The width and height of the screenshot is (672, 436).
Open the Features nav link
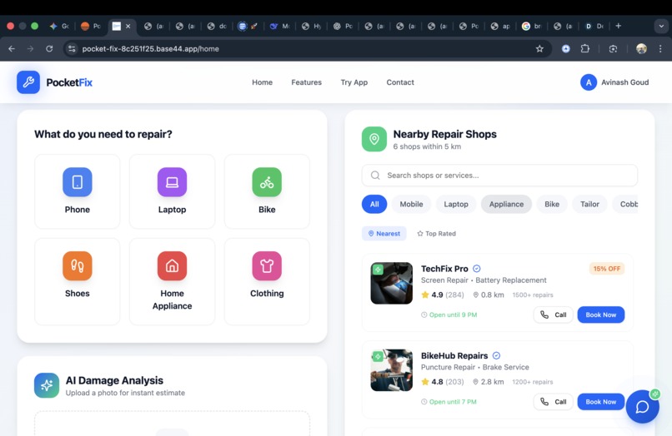click(x=307, y=82)
